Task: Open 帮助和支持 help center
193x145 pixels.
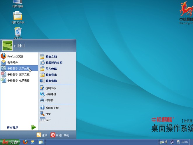Action: [x=52, y=108]
